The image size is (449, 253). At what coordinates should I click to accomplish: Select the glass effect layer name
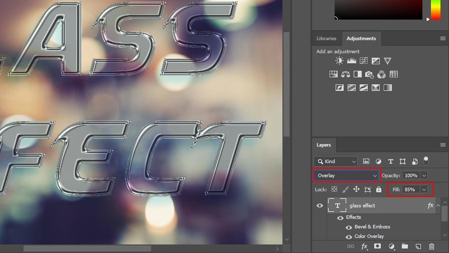tap(362, 205)
